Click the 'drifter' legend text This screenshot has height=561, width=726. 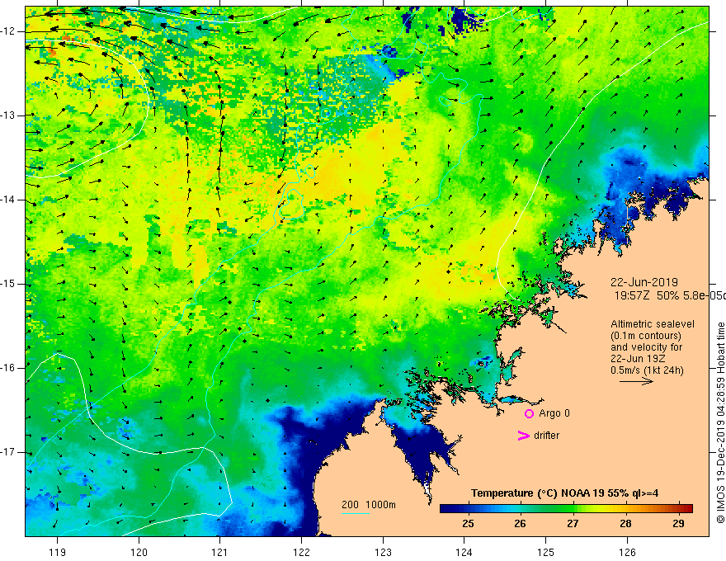(546, 436)
